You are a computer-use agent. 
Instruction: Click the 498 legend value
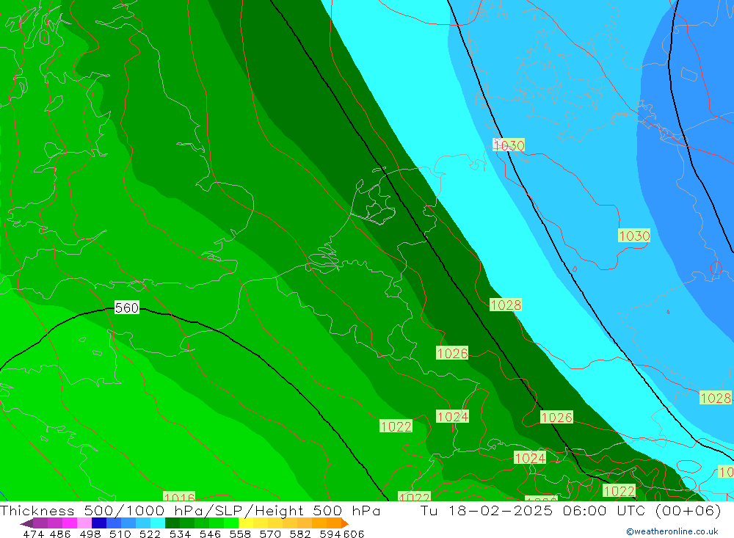(90, 534)
